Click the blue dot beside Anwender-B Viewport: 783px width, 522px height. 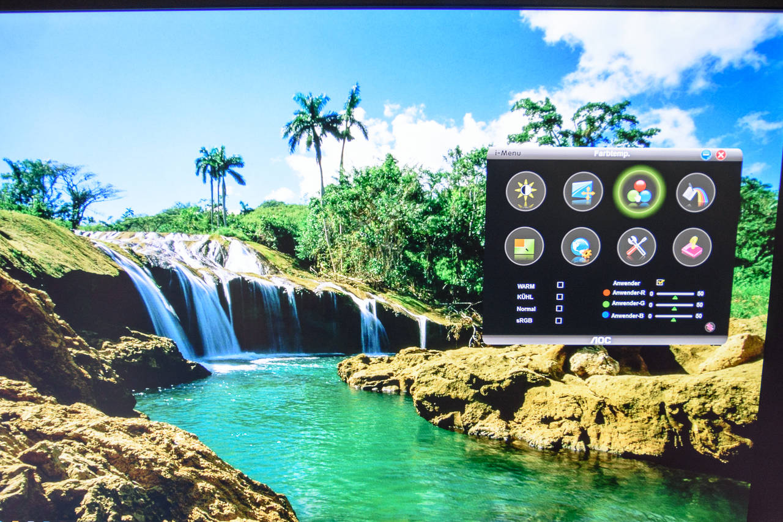tap(606, 315)
